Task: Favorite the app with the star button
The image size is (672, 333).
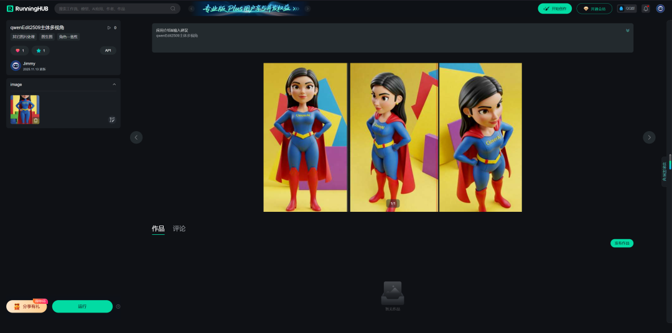Action: [40, 50]
